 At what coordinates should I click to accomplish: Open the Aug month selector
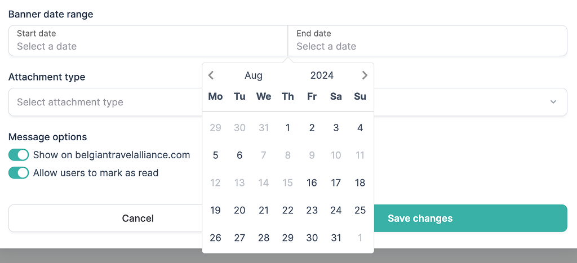tap(254, 75)
